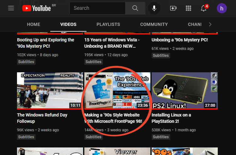
Task: Click Subtitles badge under Unboxing Mystery PC
Action: (161, 55)
